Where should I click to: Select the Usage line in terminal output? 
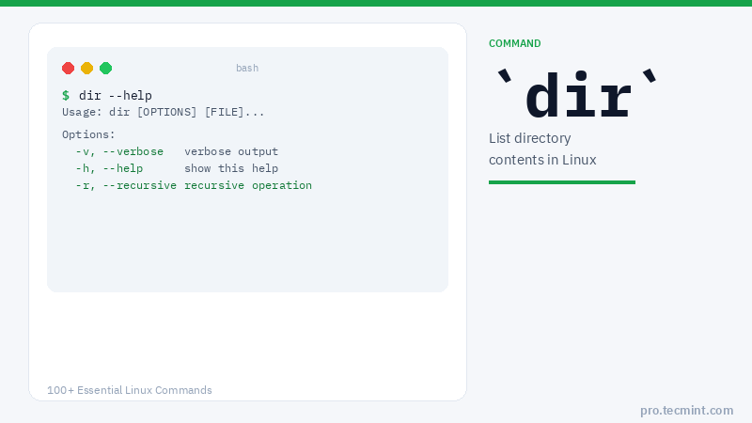point(164,112)
